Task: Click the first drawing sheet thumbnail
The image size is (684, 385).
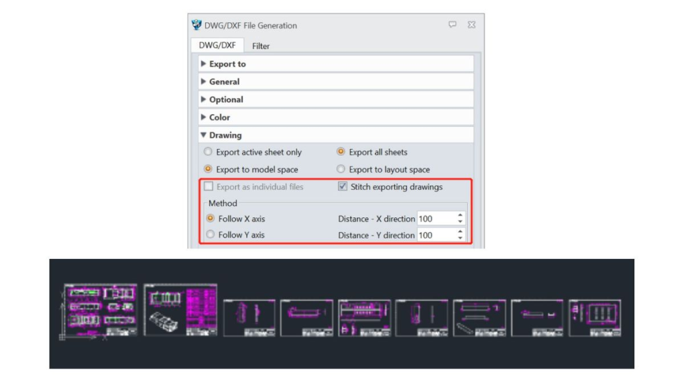Action: coord(101,310)
